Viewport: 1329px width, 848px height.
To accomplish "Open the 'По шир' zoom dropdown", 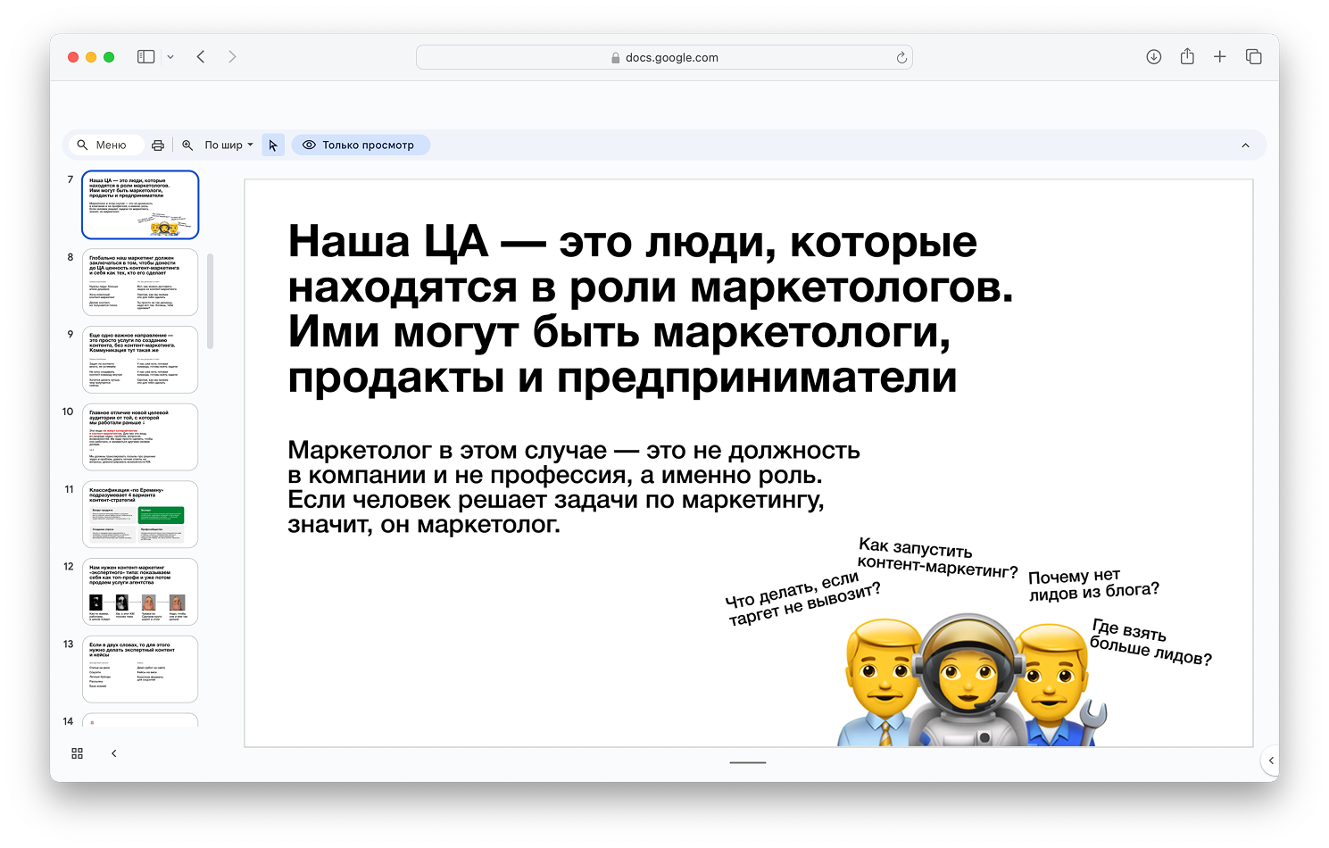I will click(228, 145).
